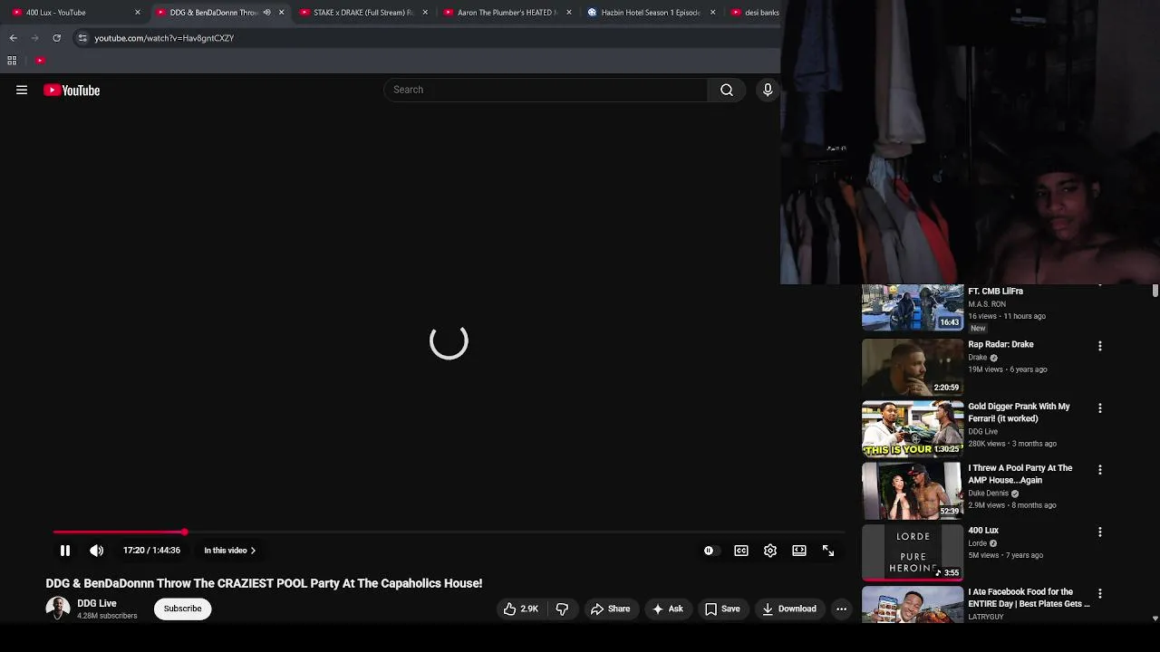This screenshot has height=652, width=1160.
Task: Click the video title about CRAZIEST POOL Party
Action: tap(264, 583)
